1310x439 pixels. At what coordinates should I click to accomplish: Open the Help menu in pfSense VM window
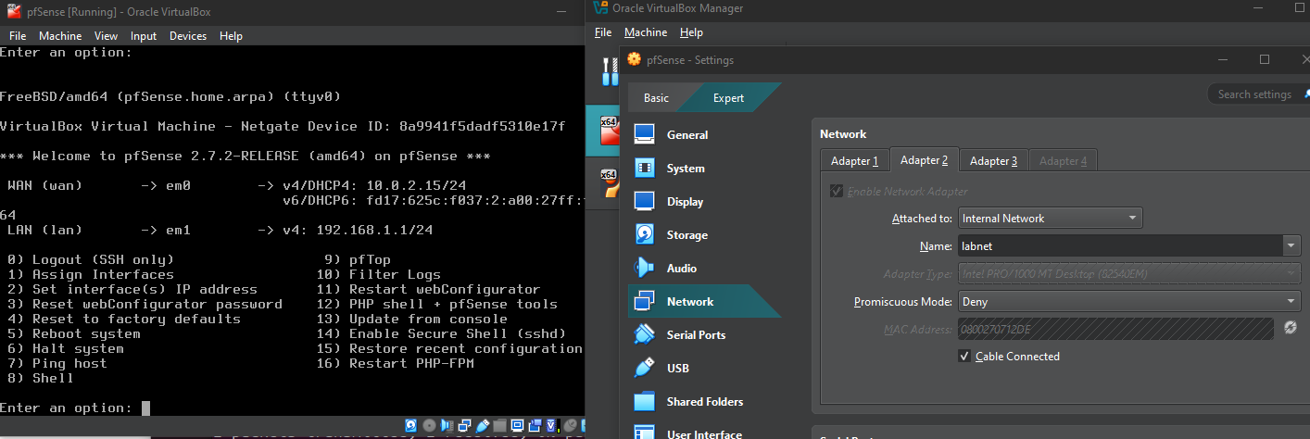coord(231,36)
